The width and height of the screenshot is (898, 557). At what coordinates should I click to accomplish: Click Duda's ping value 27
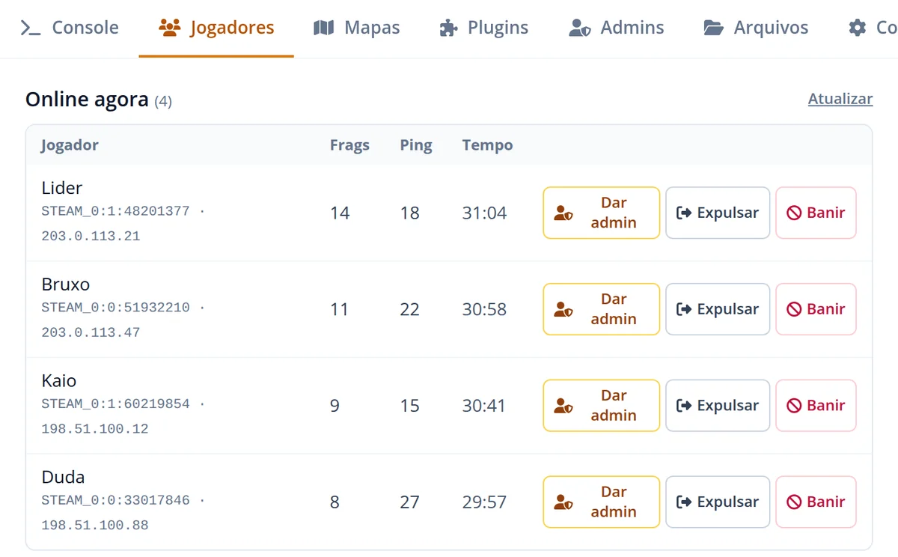(409, 503)
